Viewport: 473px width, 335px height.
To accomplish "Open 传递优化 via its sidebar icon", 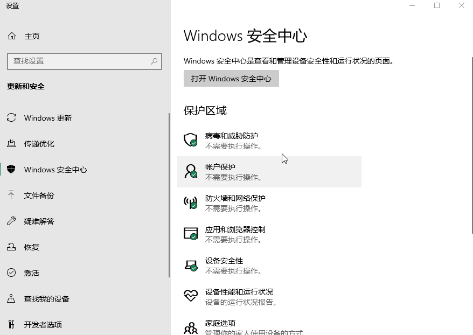I will pos(11,143).
